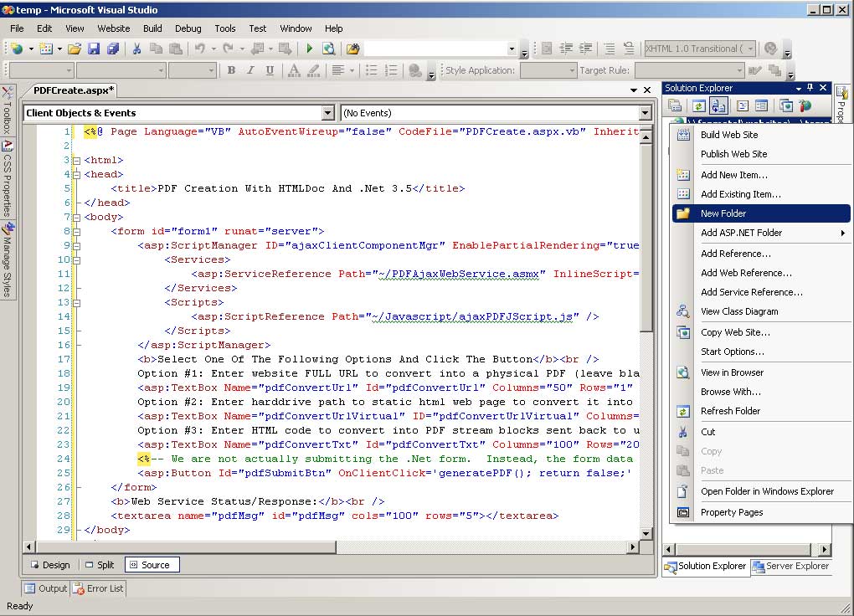Switch to the Server Explorer tab
Viewport: 854px width, 616px height.
[x=791, y=566]
